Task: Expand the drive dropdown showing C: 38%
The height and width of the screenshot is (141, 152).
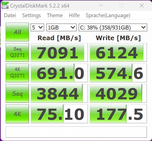Action: [113, 27]
